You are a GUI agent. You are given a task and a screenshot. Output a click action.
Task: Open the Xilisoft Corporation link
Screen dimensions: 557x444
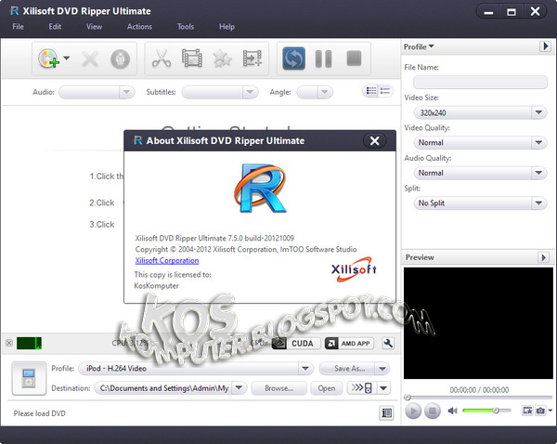(x=167, y=261)
